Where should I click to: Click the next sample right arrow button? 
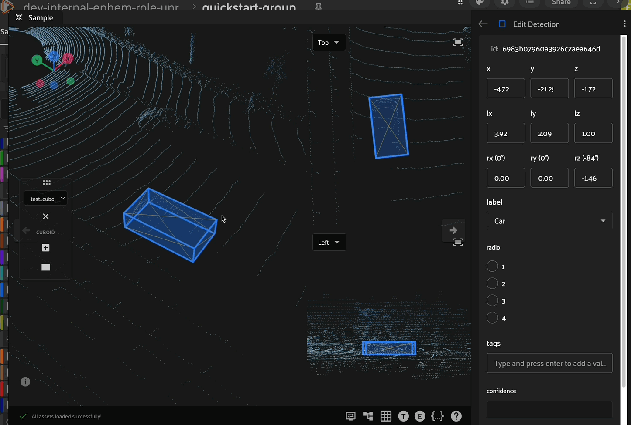click(453, 230)
